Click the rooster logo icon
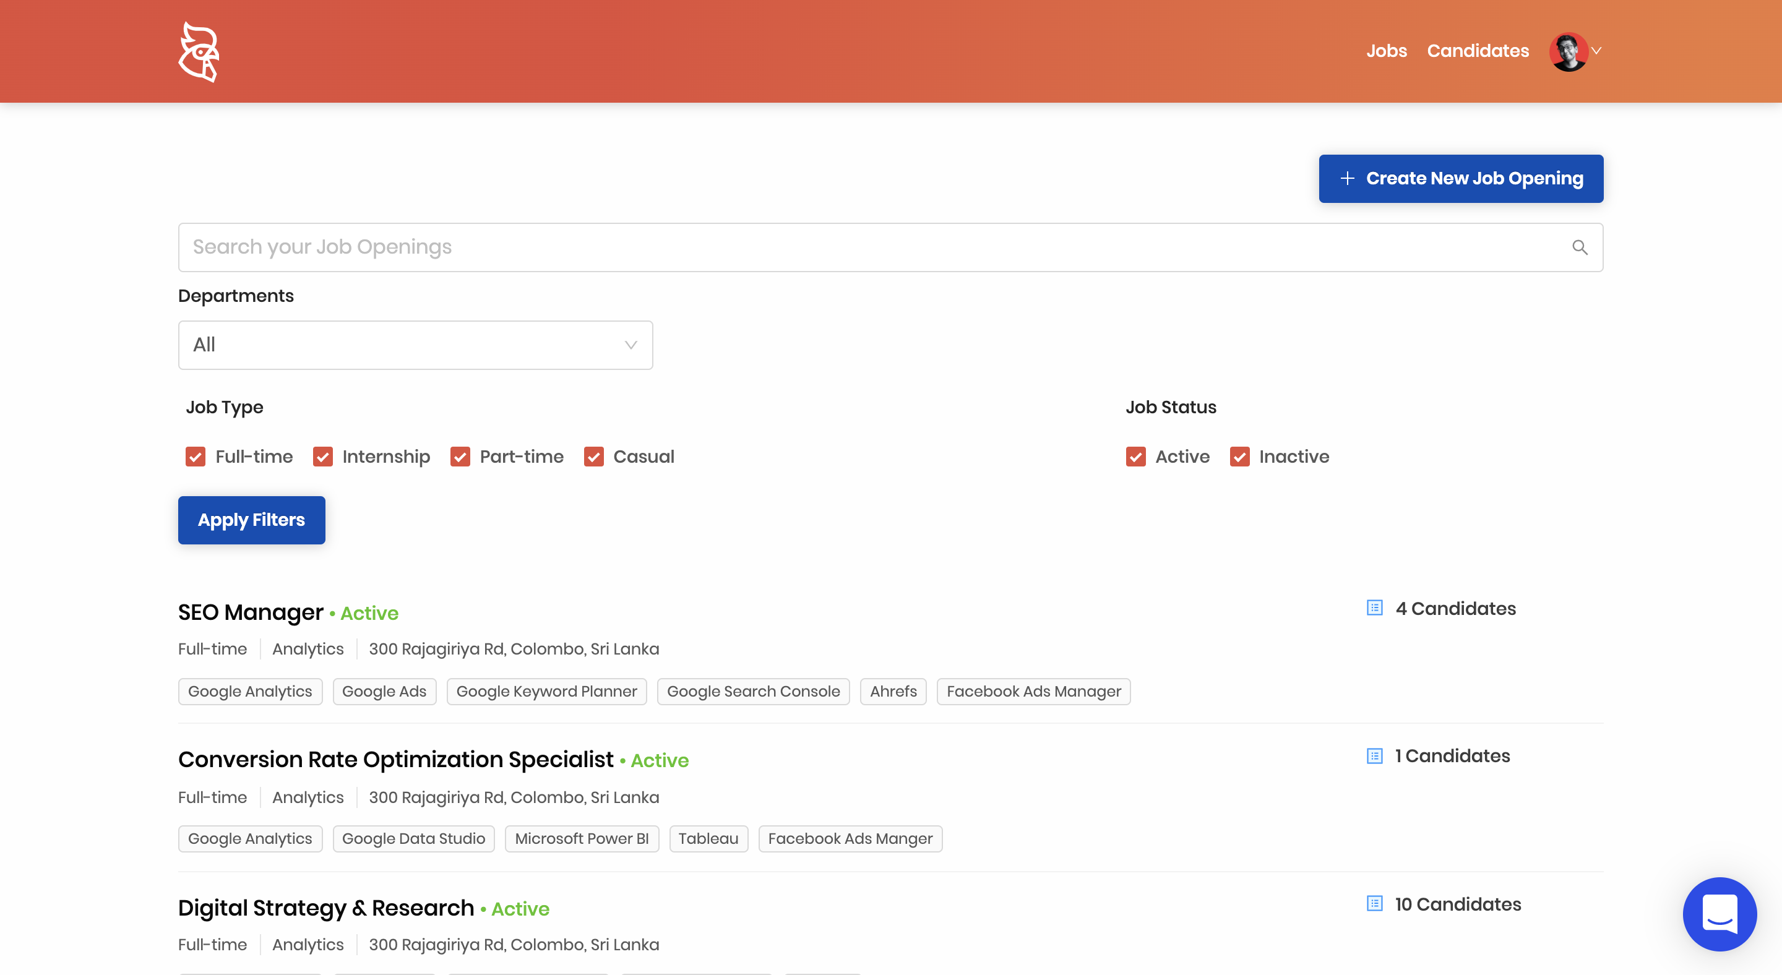The width and height of the screenshot is (1782, 975). pos(199,52)
